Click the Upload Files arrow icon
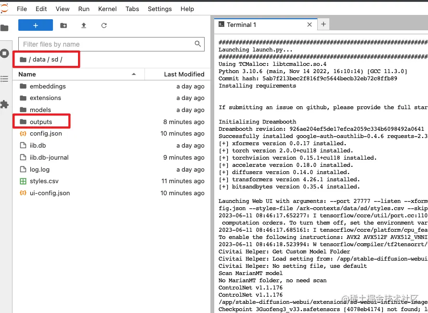Screen dimensions: 428x313 [x=83, y=25]
